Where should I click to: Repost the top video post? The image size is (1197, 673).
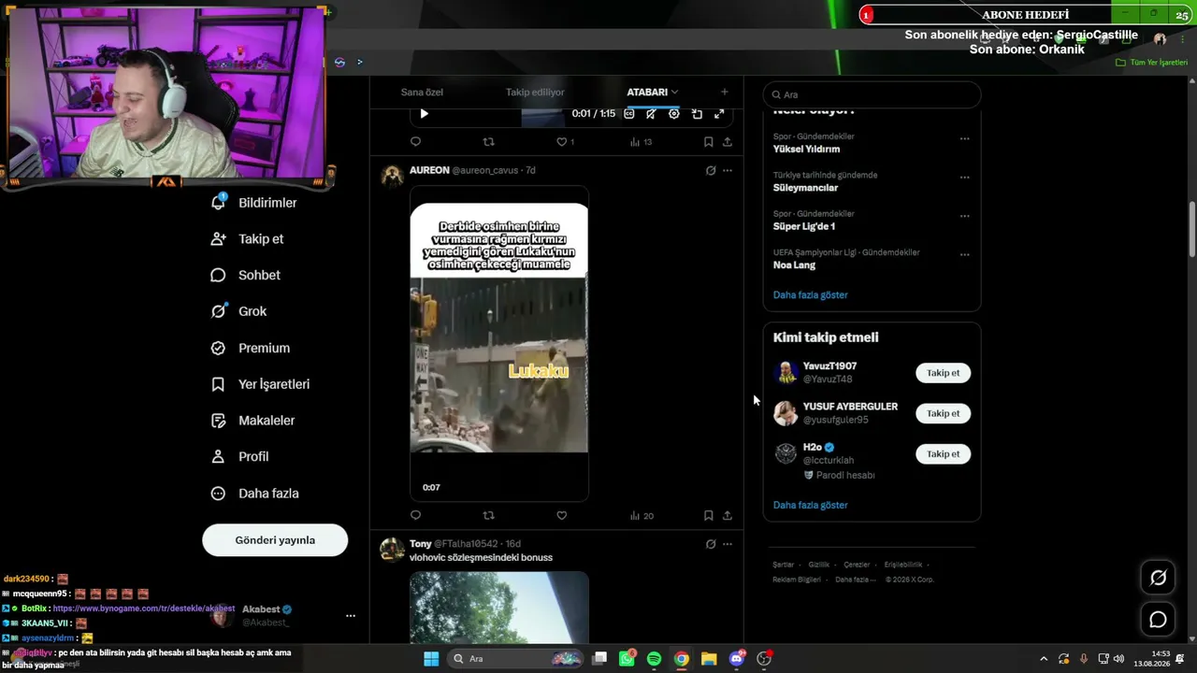(488, 142)
